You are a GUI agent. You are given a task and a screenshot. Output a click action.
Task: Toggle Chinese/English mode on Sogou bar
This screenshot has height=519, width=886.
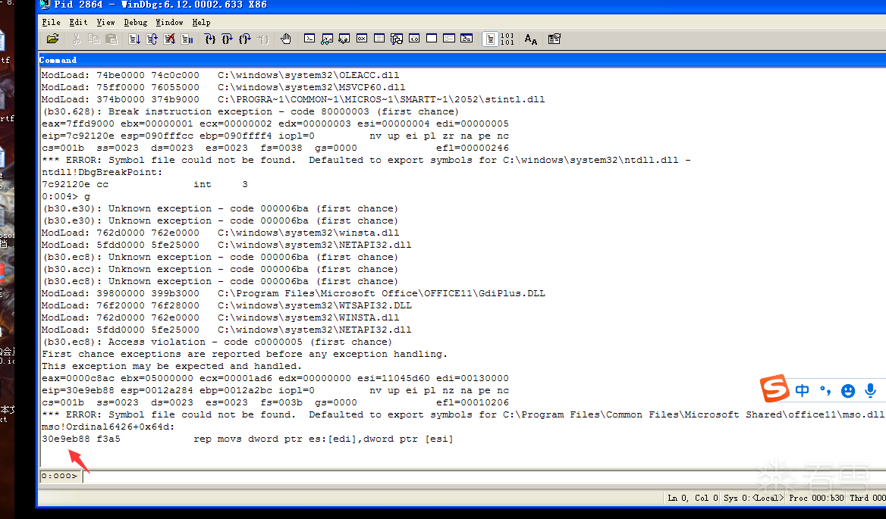802,390
